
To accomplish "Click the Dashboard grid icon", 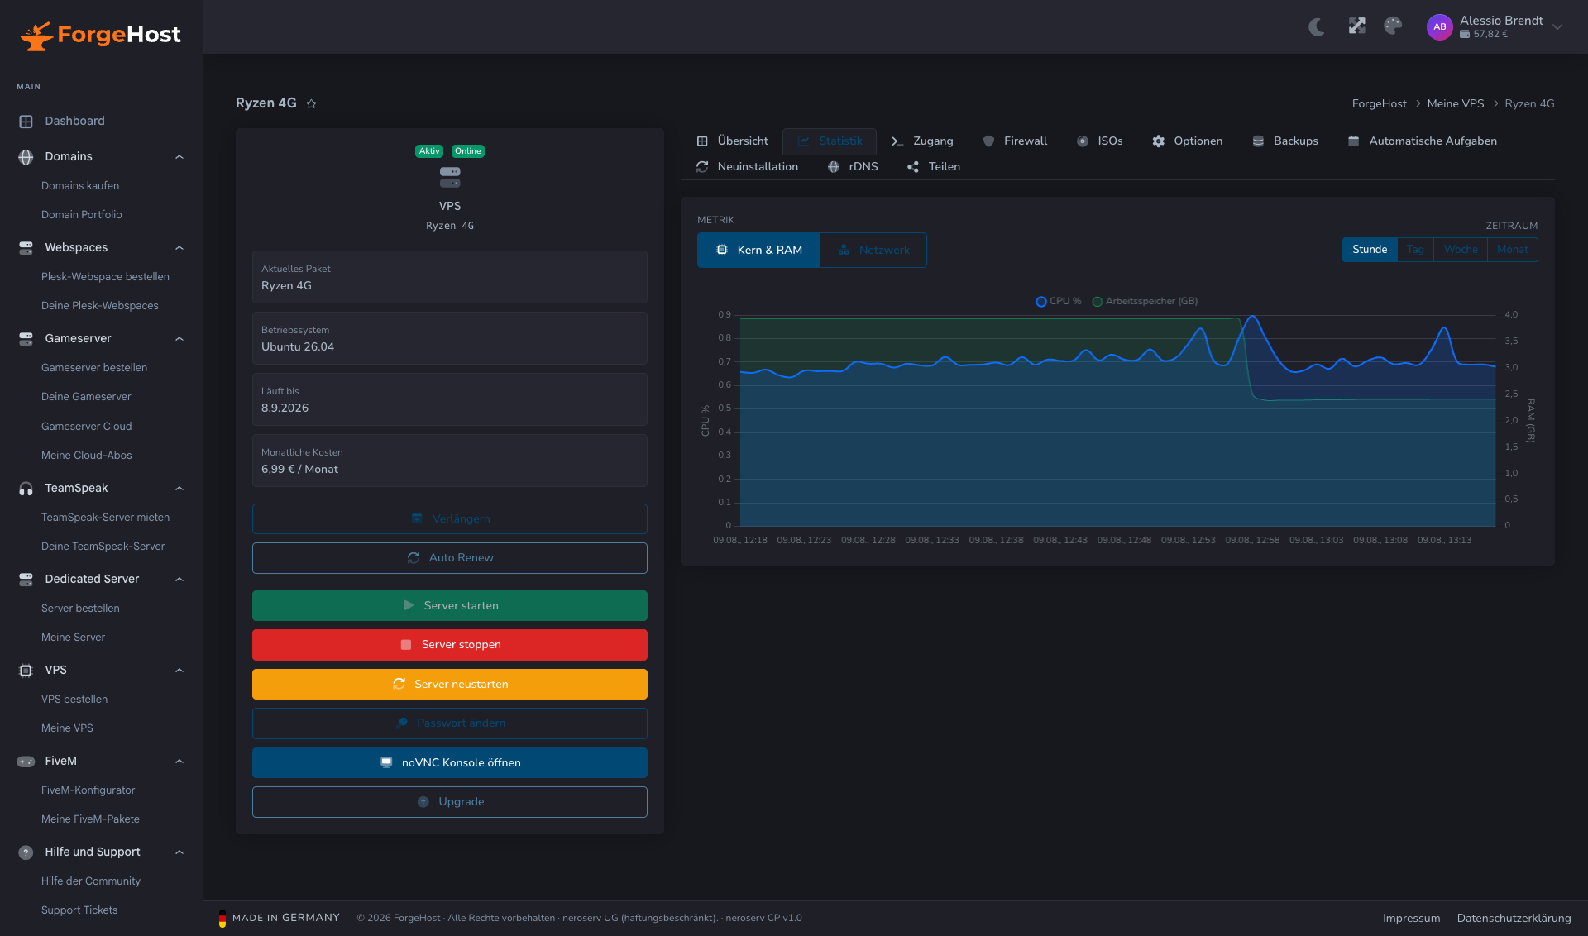I will [26, 121].
